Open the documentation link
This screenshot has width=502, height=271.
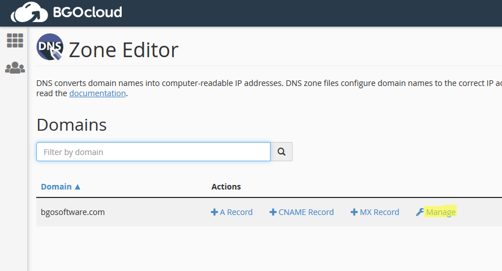(x=97, y=93)
